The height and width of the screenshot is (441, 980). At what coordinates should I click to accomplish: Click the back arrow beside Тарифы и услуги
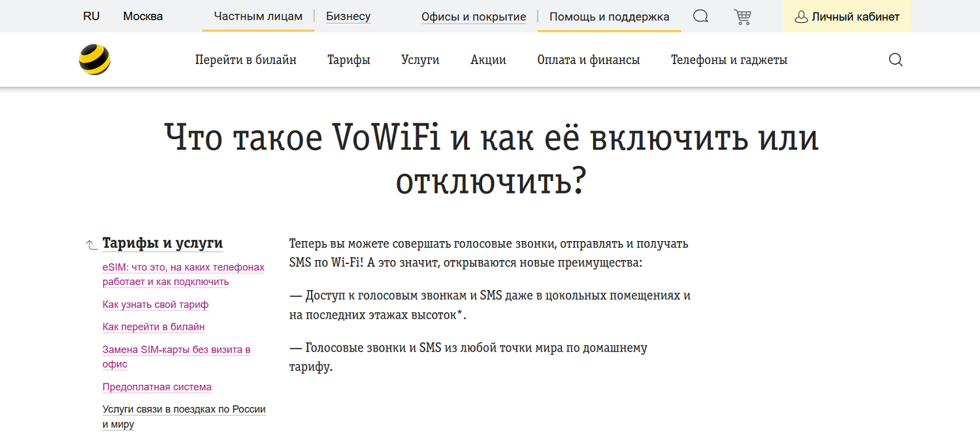coord(91,245)
